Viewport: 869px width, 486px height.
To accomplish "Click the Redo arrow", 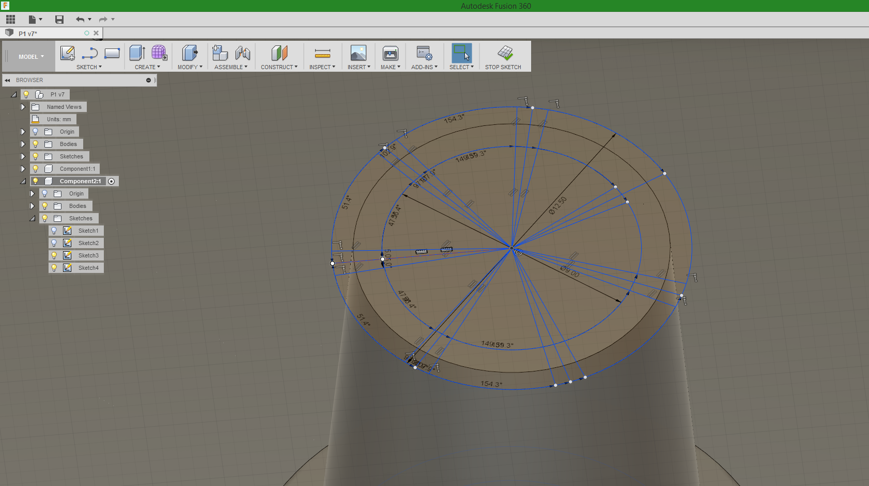I will tap(103, 20).
